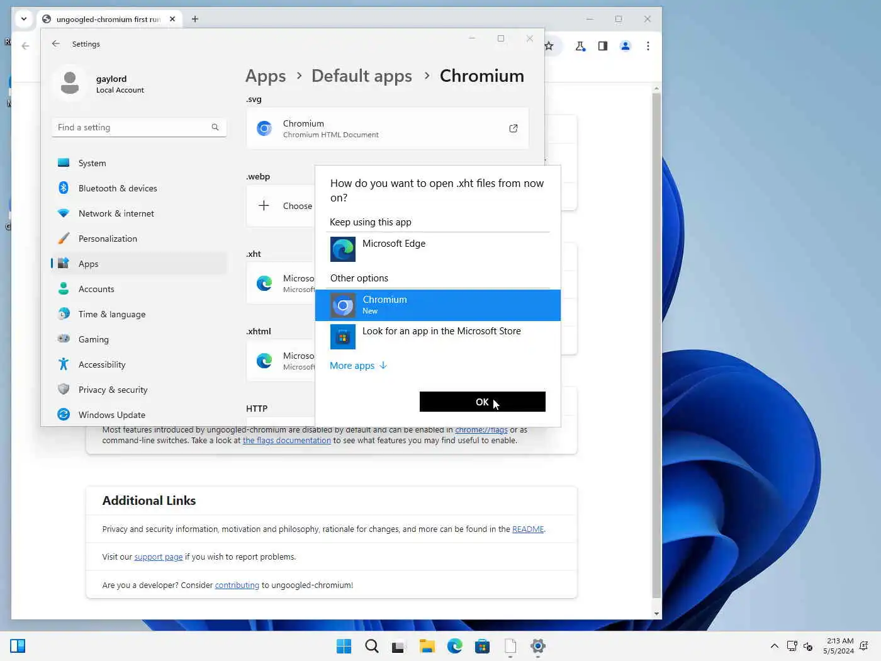Open the contributing link
This screenshot has width=881, height=661.
click(237, 585)
